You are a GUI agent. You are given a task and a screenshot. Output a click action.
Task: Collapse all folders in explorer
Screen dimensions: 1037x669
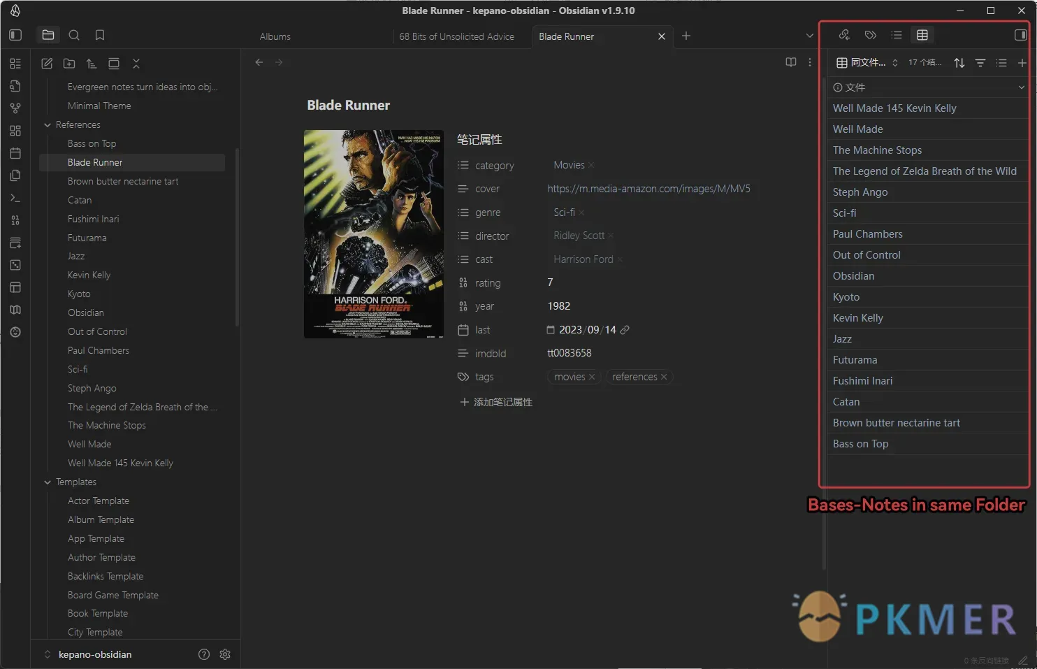(136, 64)
